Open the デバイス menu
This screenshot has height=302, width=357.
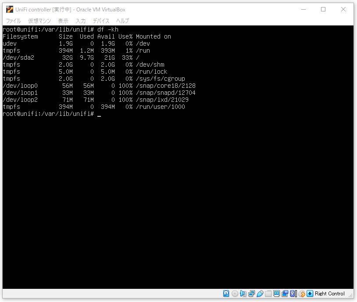coord(101,21)
